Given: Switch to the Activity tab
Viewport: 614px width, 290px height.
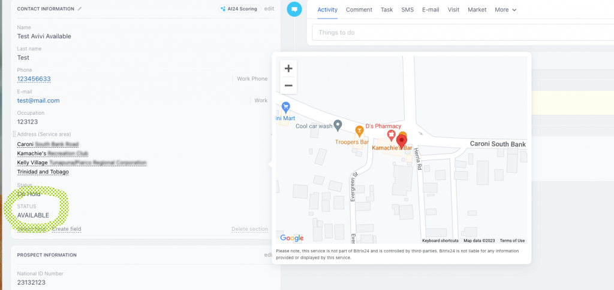Looking at the screenshot, I should click(x=327, y=10).
